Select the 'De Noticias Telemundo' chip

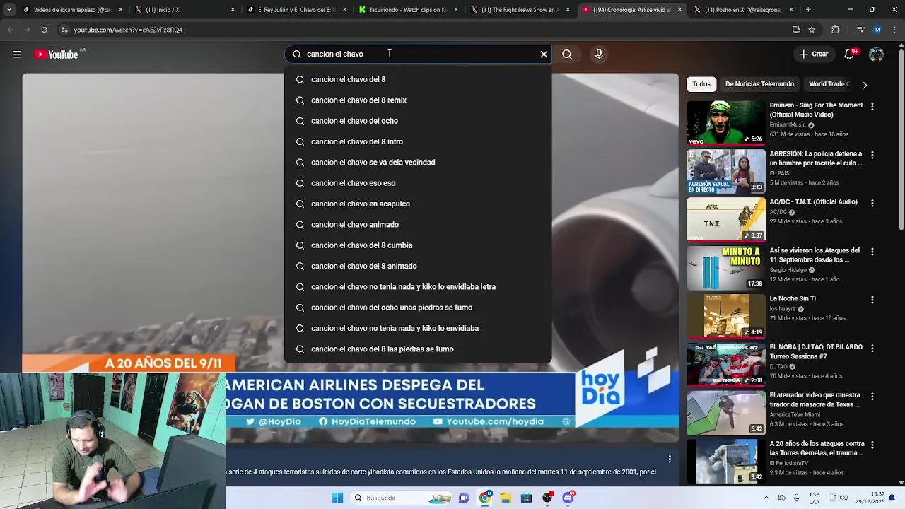[759, 84]
